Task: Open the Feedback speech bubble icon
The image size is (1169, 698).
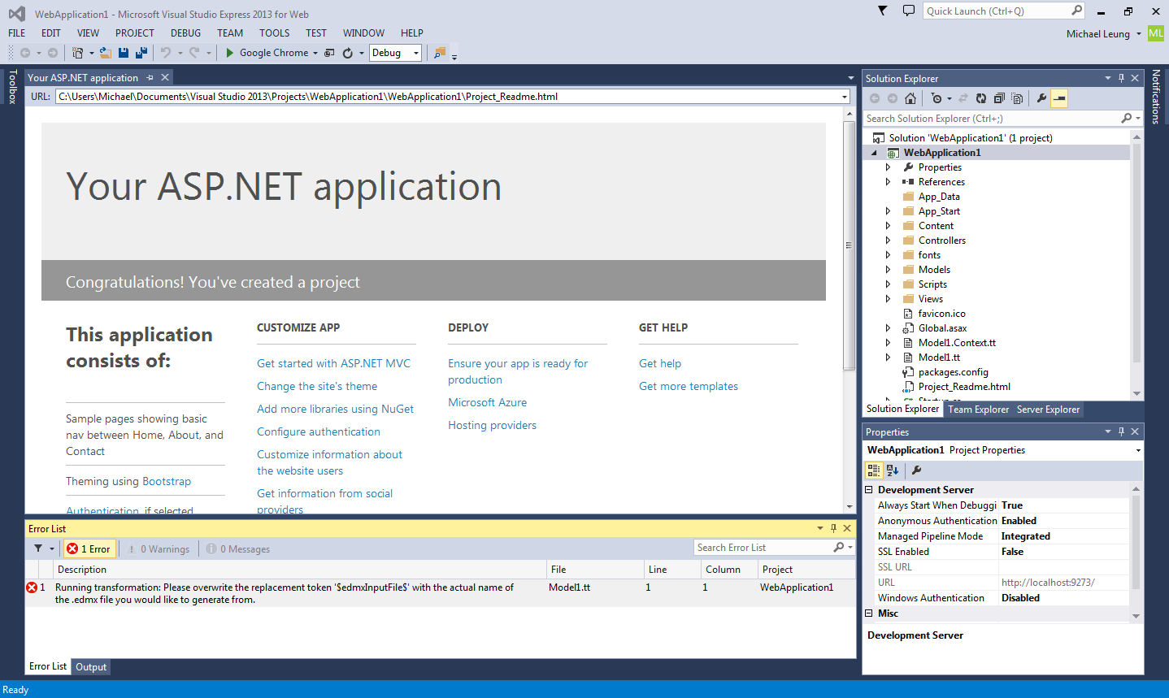Action: tap(908, 11)
